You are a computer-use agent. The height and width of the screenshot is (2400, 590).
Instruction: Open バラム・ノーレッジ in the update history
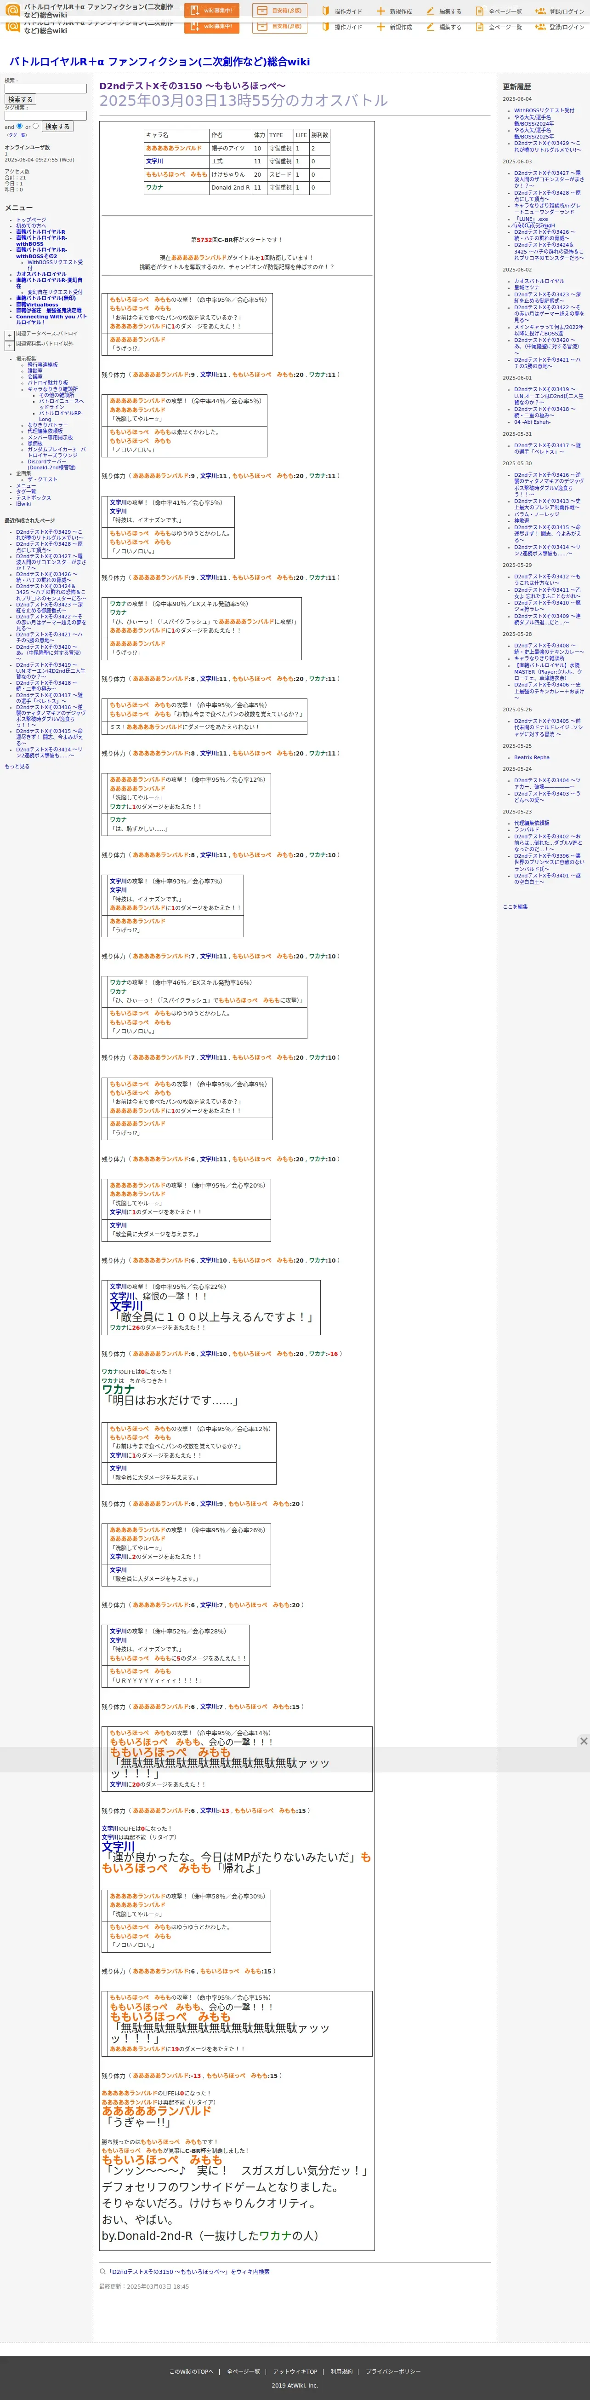pos(537,514)
